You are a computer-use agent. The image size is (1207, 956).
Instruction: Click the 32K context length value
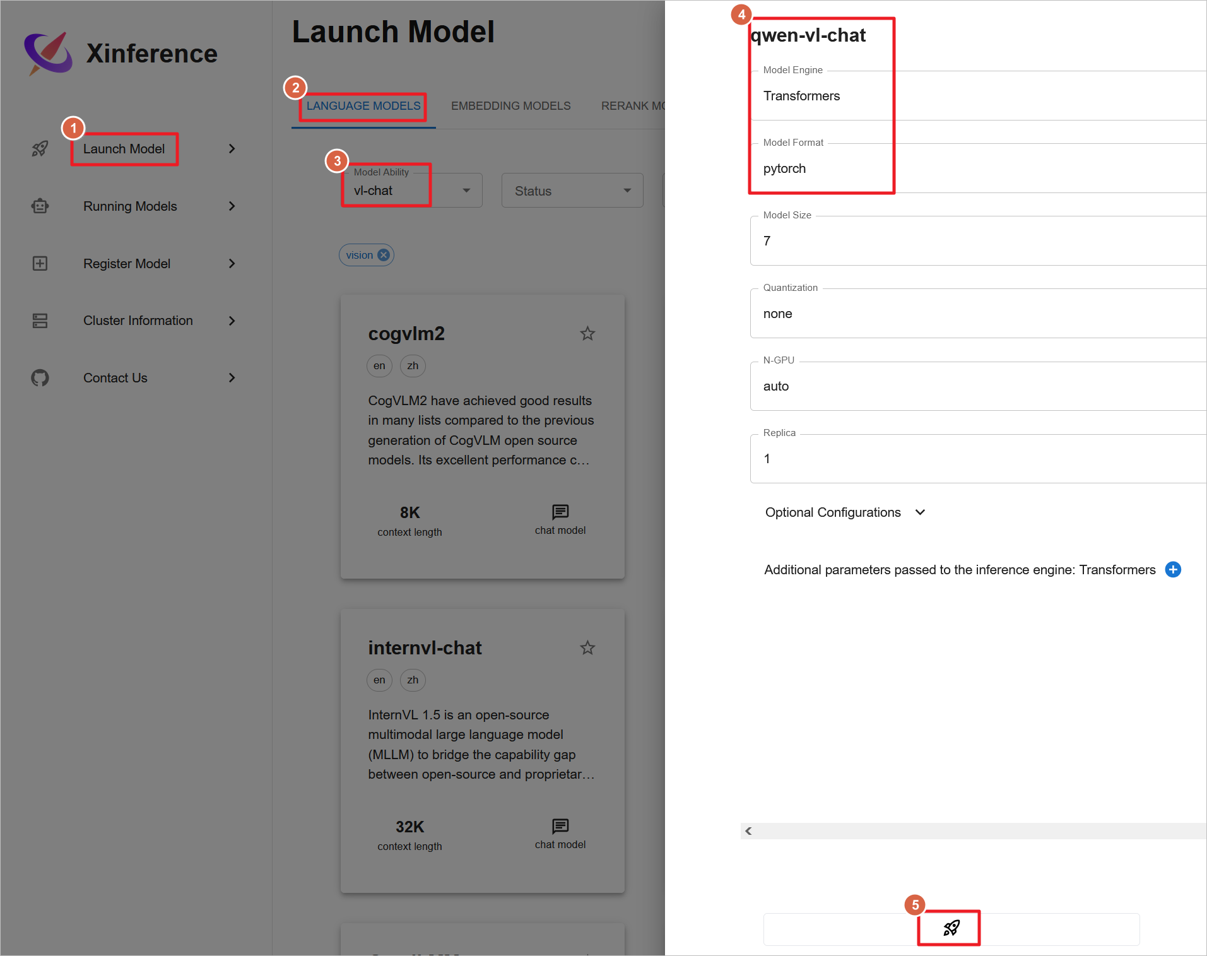click(x=409, y=827)
